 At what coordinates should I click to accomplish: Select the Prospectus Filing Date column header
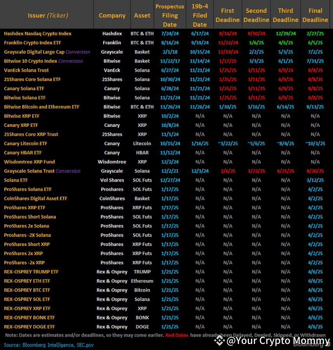[x=170, y=15]
